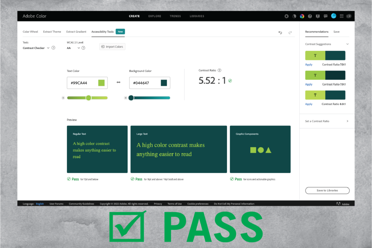
Task: Select the Accessibility Tools tab
Action: (x=102, y=32)
